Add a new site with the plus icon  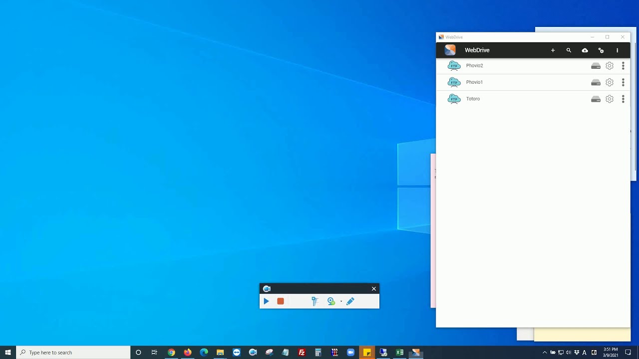tap(553, 50)
